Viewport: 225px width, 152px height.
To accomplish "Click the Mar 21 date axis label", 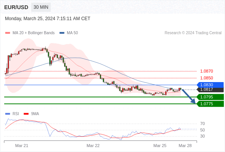I will point(22,146).
